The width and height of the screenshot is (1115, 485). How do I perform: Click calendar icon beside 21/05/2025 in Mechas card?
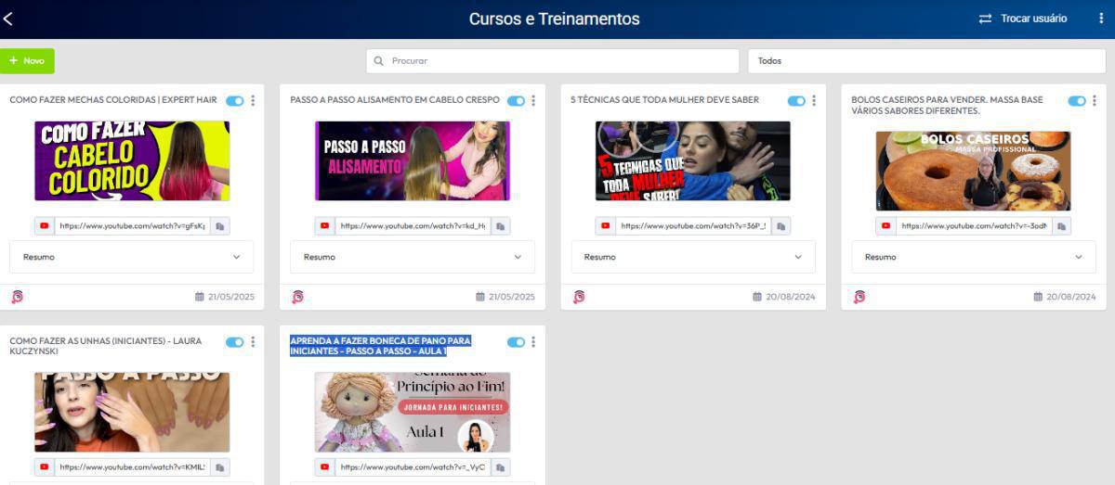[199, 297]
